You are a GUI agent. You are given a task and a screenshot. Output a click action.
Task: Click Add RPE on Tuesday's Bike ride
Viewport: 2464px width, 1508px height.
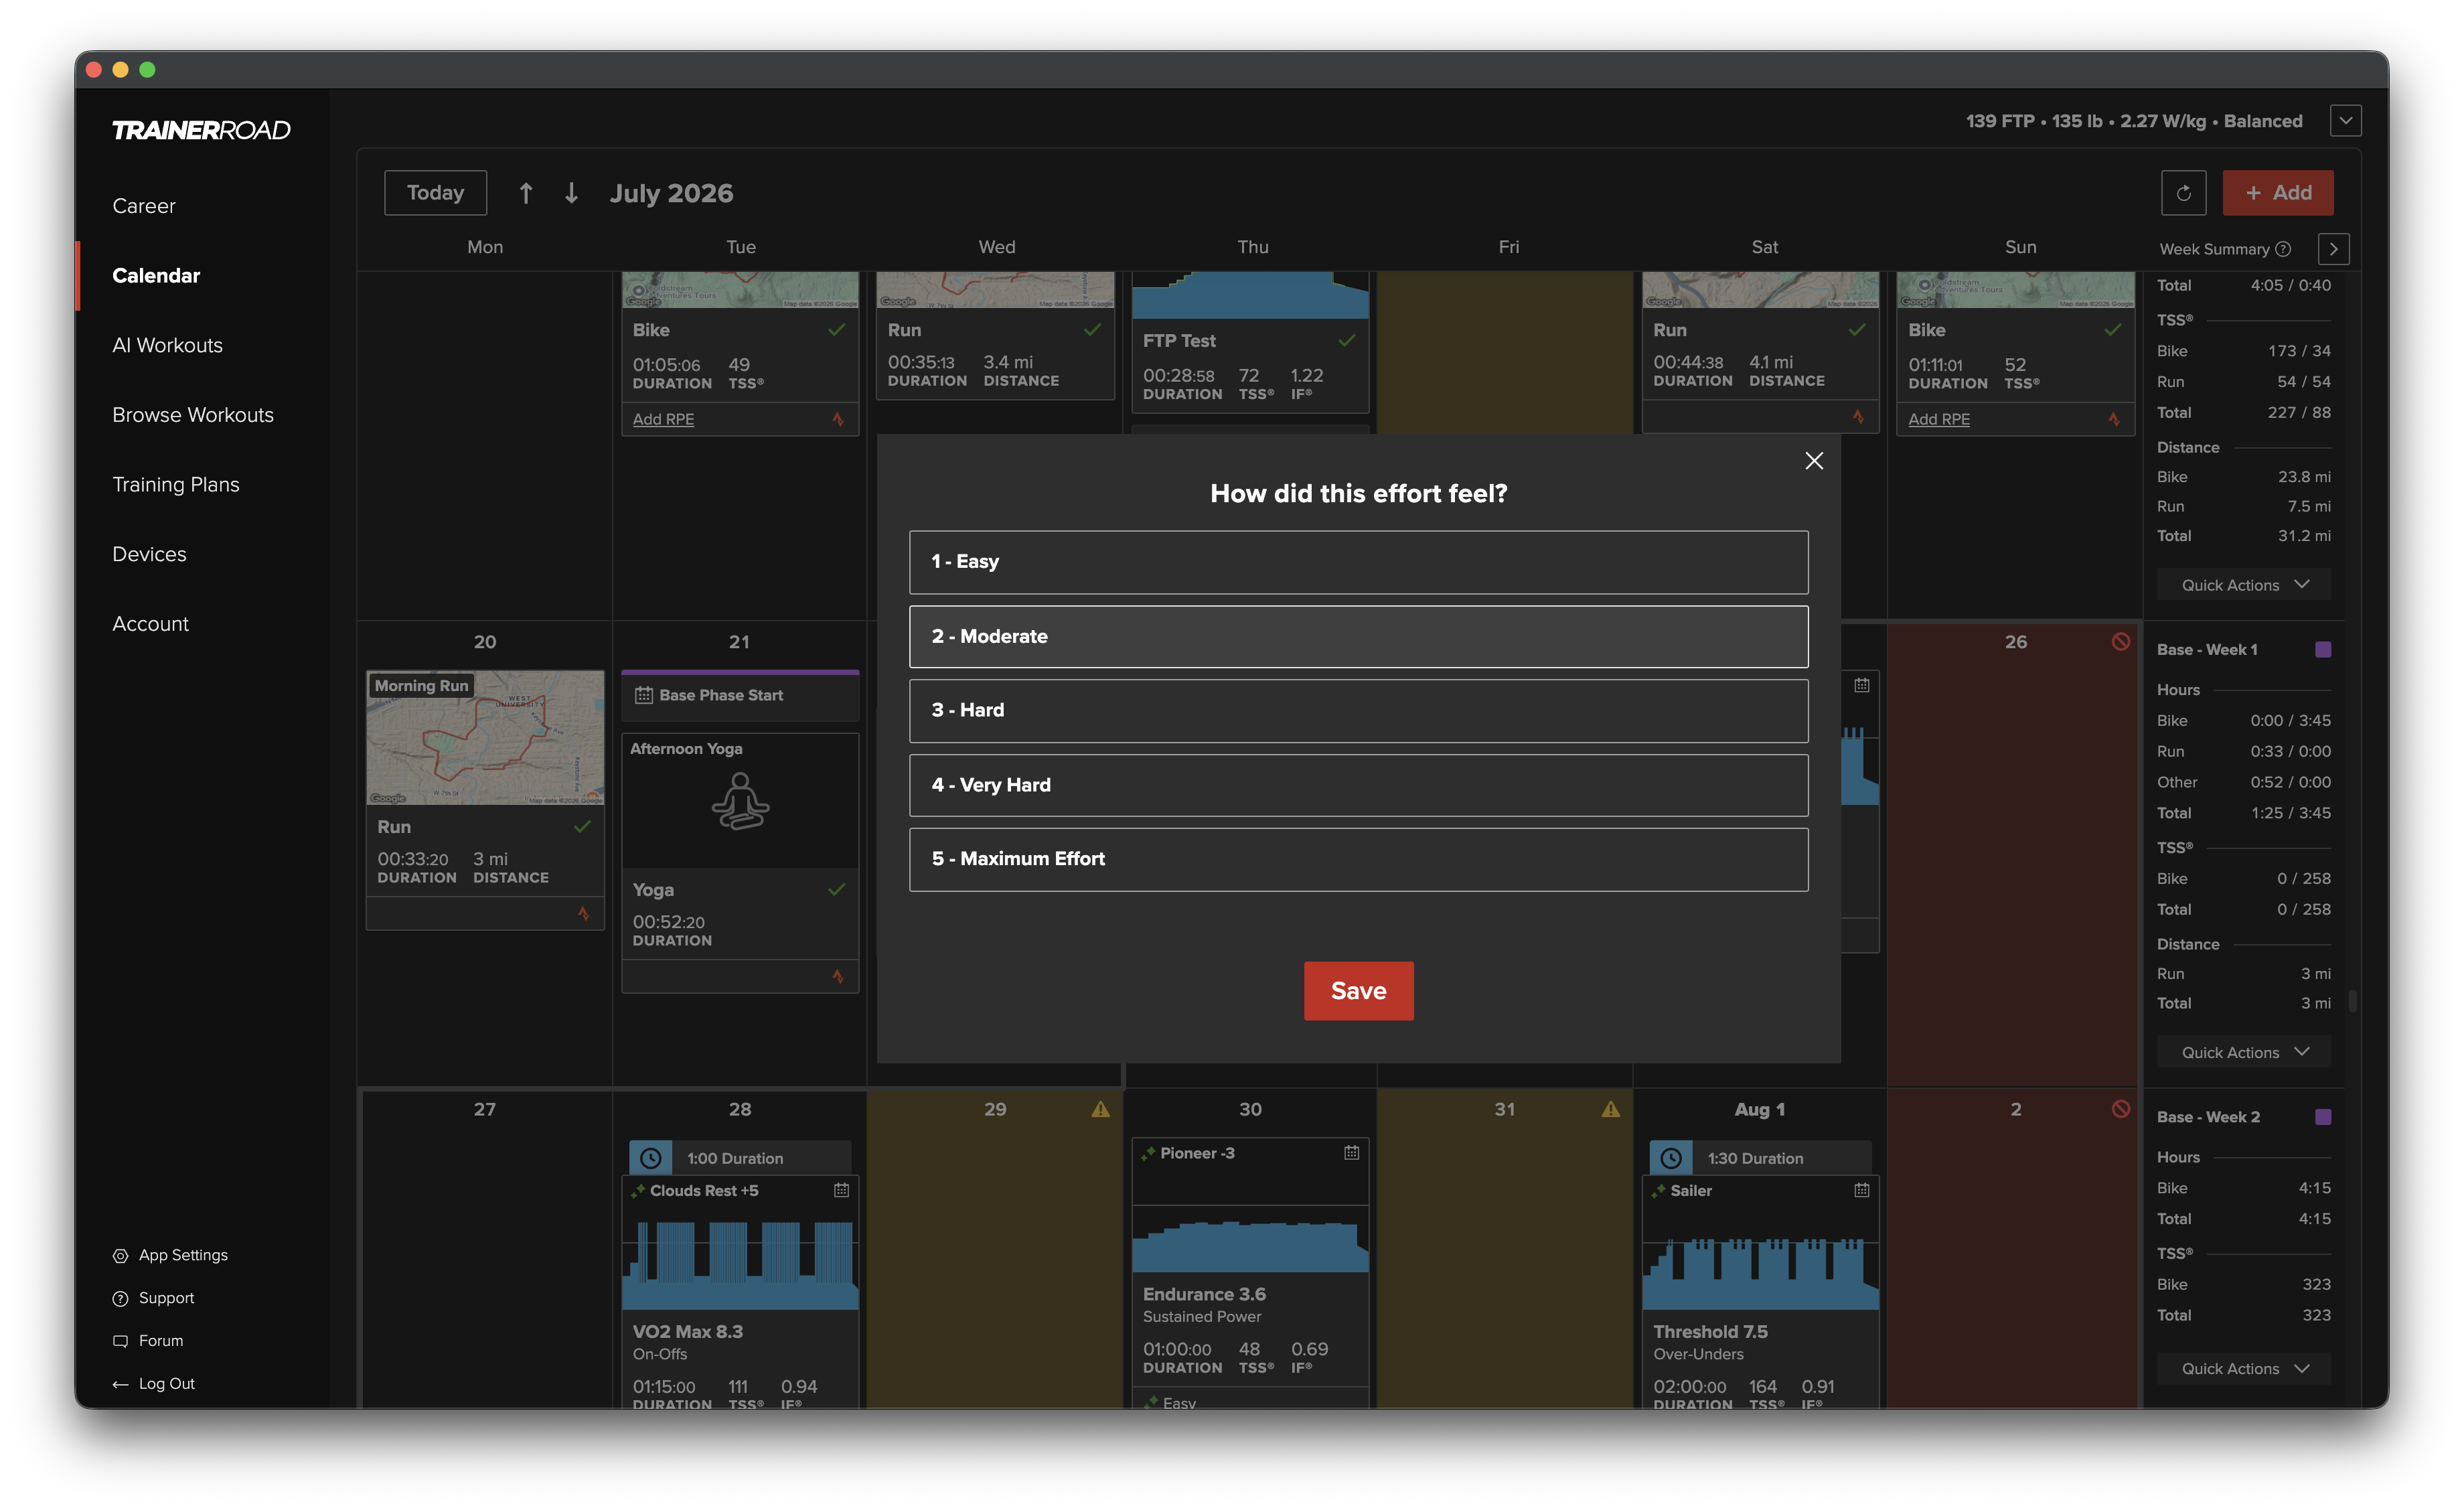coord(663,419)
